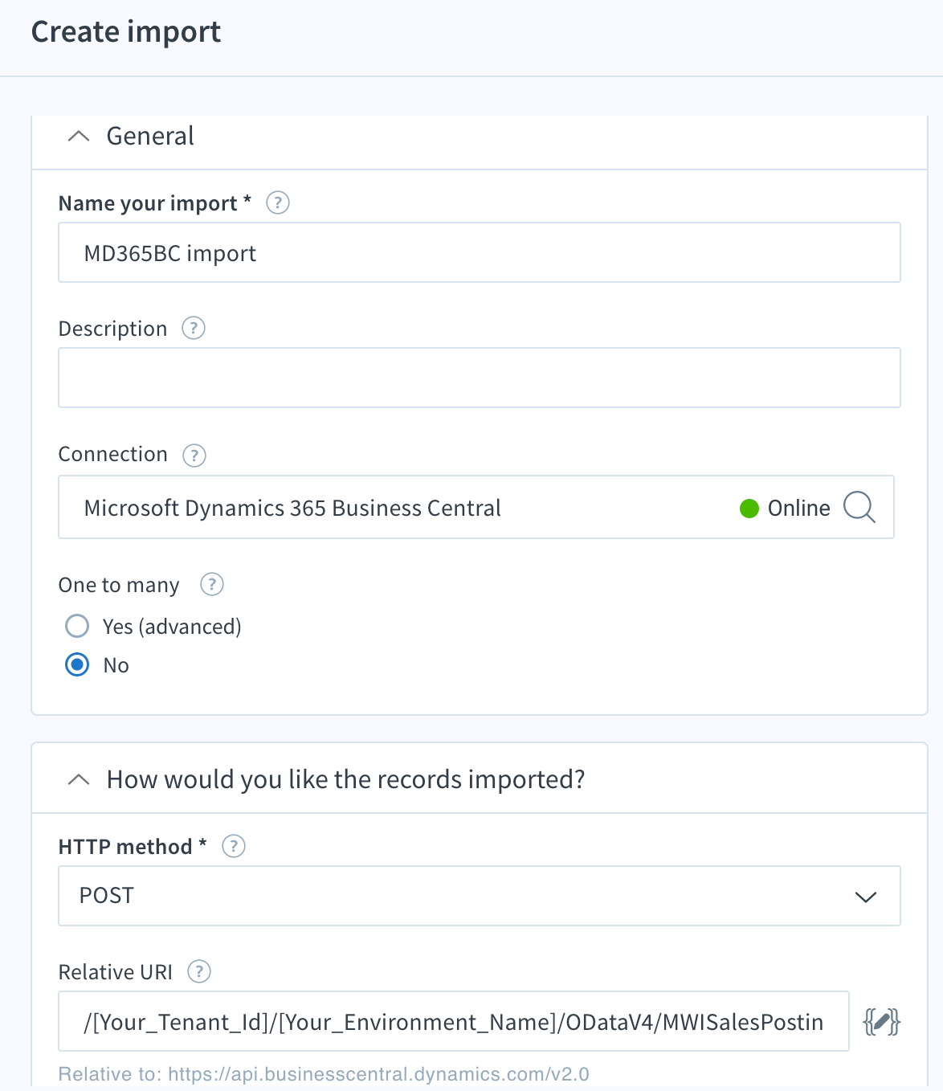943x1091 pixels.
Task: Click the Name your import field
Action: [479, 253]
